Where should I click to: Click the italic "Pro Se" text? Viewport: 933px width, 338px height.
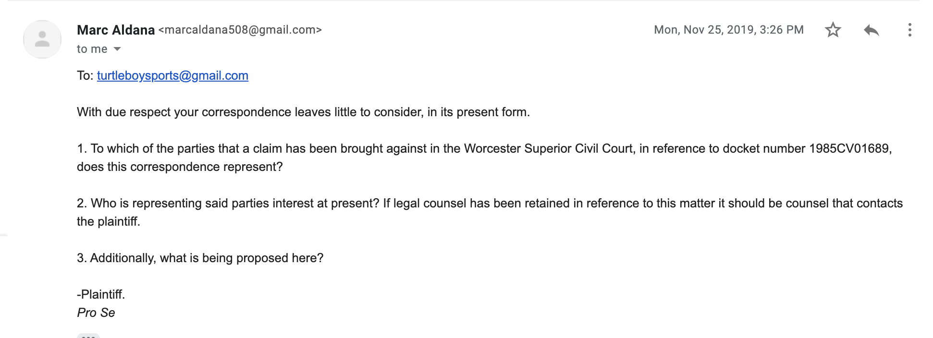pyautogui.click(x=96, y=313)
